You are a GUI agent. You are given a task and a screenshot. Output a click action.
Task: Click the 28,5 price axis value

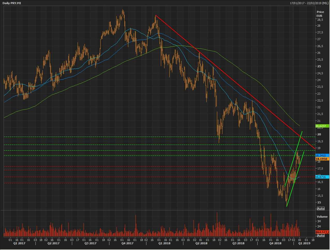(x=320, y=20)
